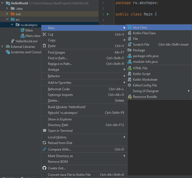The image size is (192, 178).
Task: Select Java Class in New submenu
Action: [159, 27]
